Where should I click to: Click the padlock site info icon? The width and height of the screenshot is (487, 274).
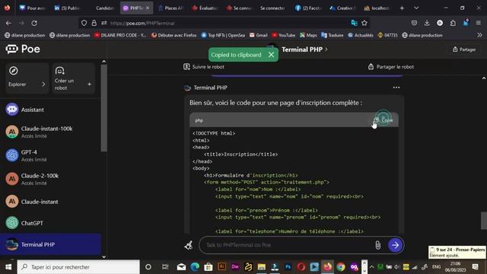[x=94, y=23]
